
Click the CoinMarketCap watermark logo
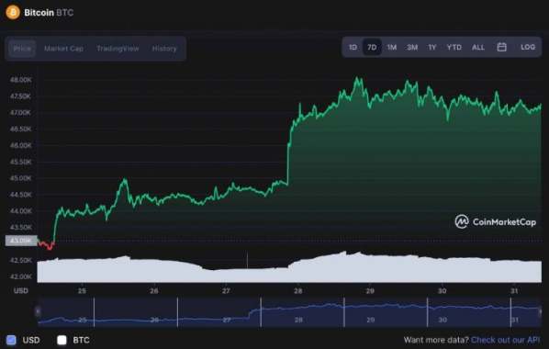(x=495, y=222)
